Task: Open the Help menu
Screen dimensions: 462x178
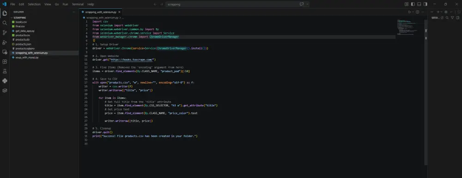Action: point(91,4)
